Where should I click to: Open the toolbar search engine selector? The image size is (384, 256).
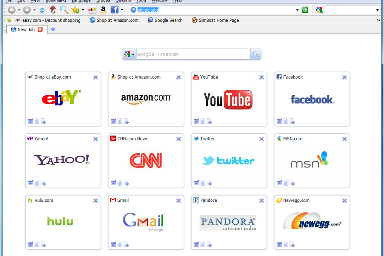coord(319,10)
